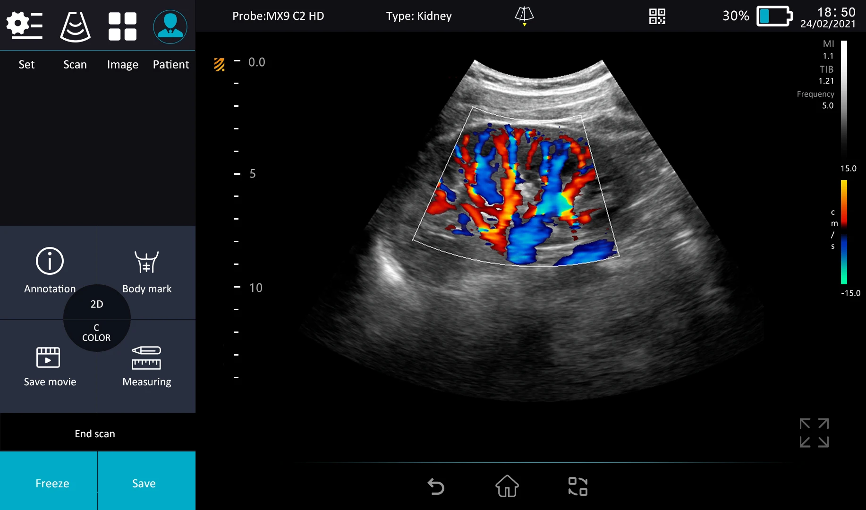
Task: Enable C COLOR Doppler mode
Action: click(96, 332)
